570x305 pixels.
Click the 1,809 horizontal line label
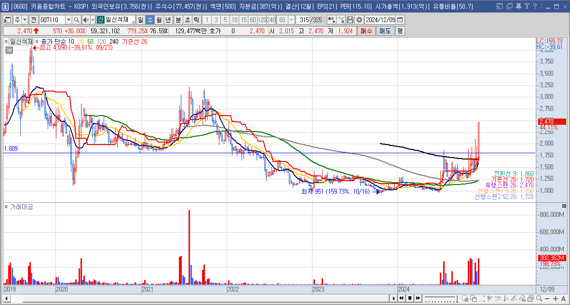pyautogui.click(x=11, y=148)
